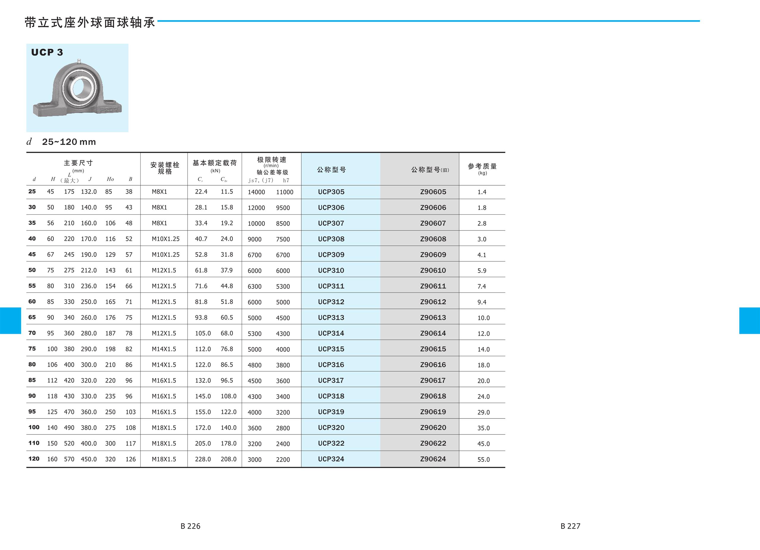The image size is (760, 550).
Task: Click the Z90624 old model cell
Action: point(433,459)
